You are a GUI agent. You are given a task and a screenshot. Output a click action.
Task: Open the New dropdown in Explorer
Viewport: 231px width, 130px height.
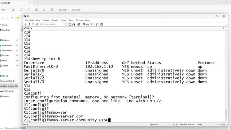(x=3, y=10)
